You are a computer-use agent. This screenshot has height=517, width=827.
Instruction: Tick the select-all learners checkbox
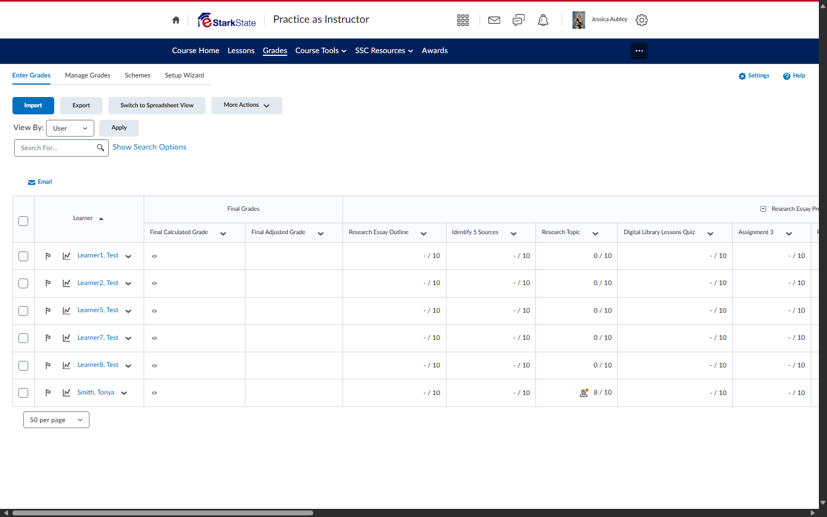pos(23,221)
